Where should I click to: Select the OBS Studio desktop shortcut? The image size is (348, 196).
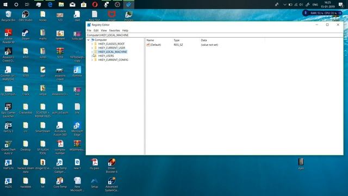click(x=26, y=16)
